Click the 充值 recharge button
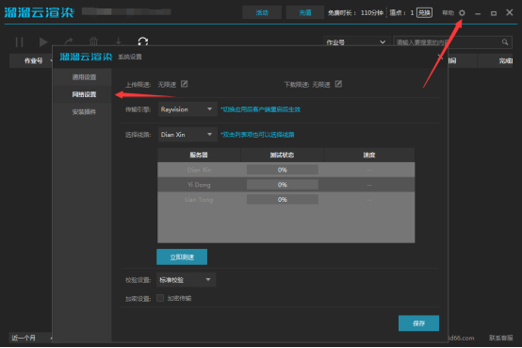522x348 pixels. [x=305, y=12]
